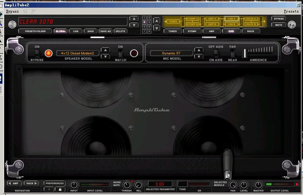Select next speaker model with down arrow

[106, 57]
